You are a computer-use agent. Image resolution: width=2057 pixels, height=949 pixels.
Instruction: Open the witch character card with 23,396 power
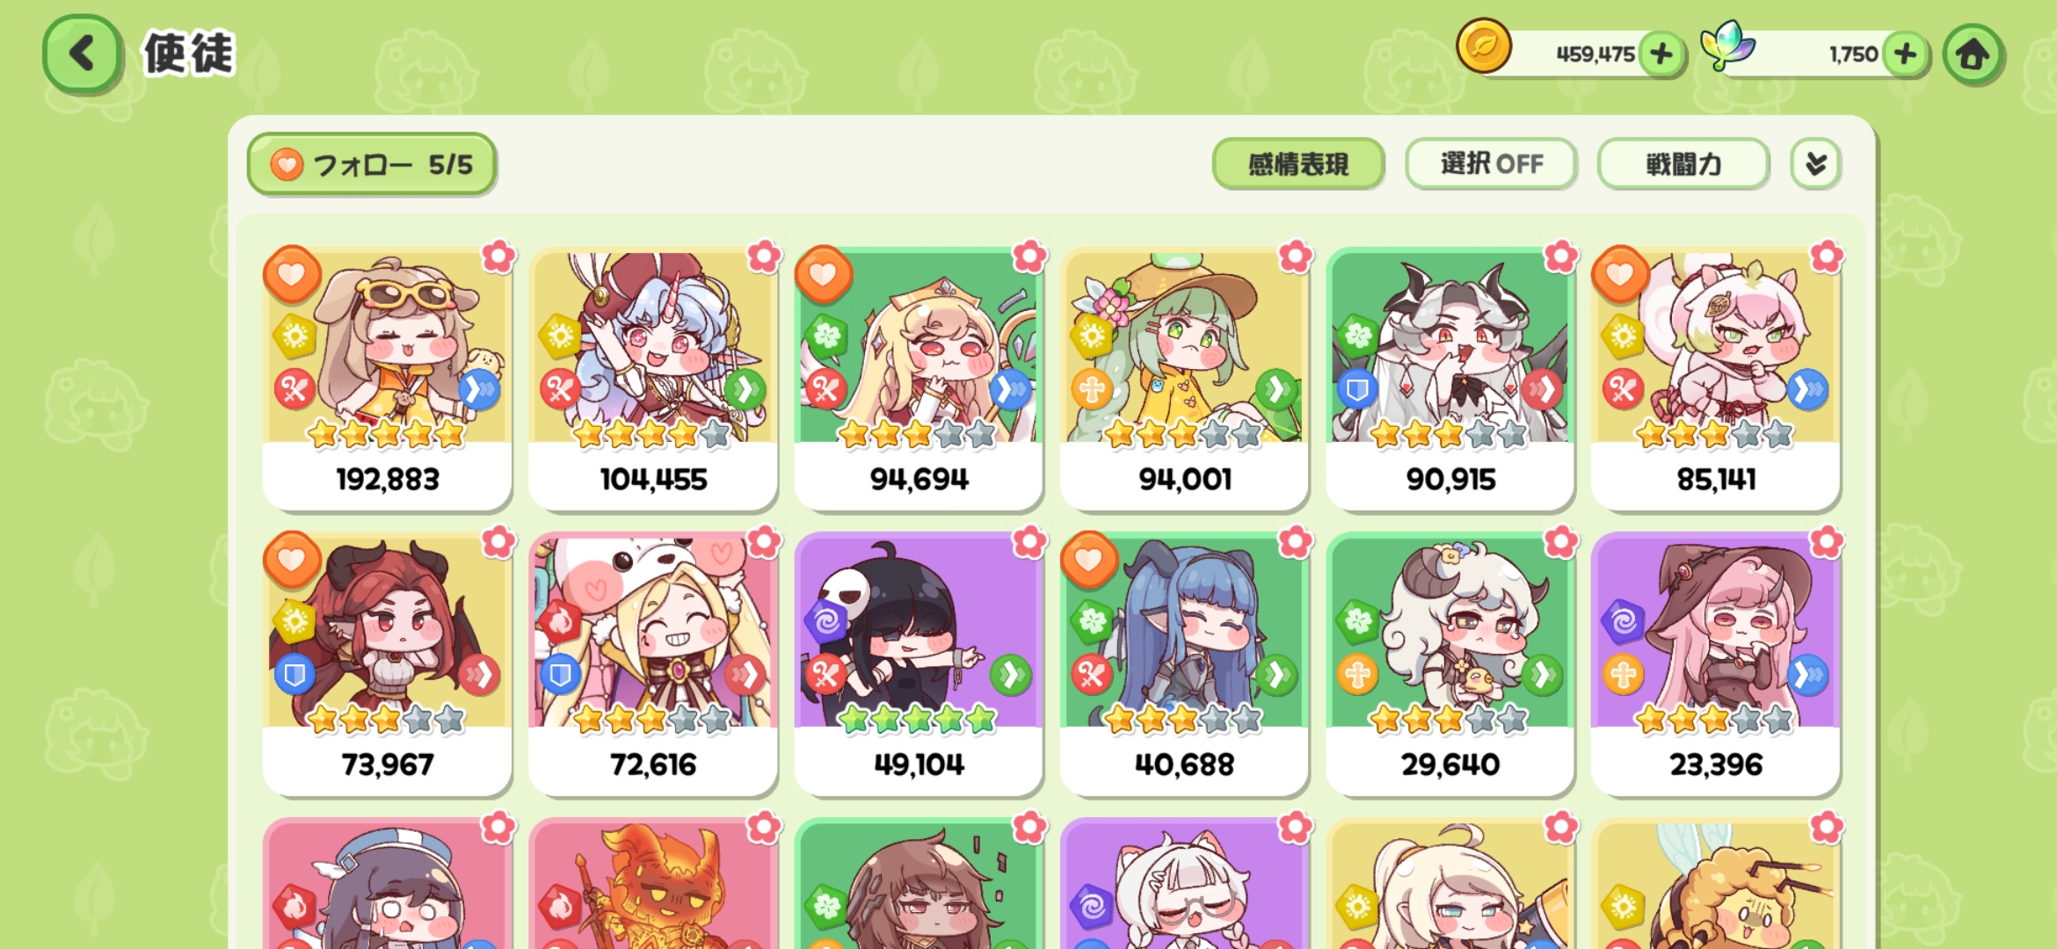[1715, 665]
